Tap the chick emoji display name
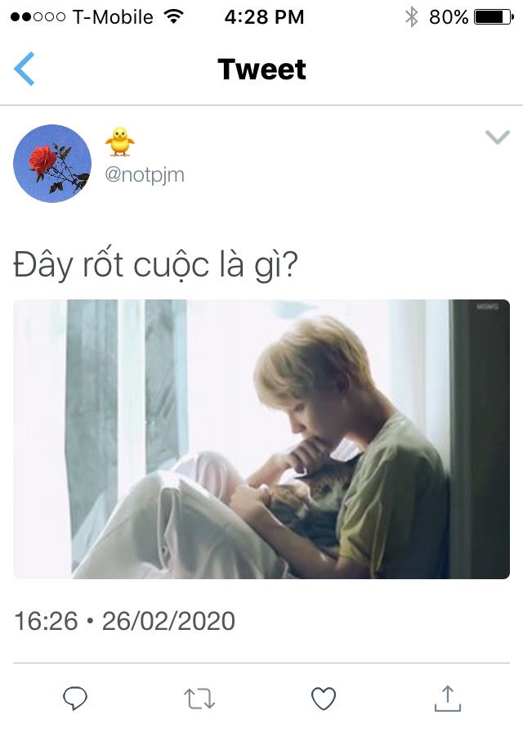523x733 pixels. (119, 142)
